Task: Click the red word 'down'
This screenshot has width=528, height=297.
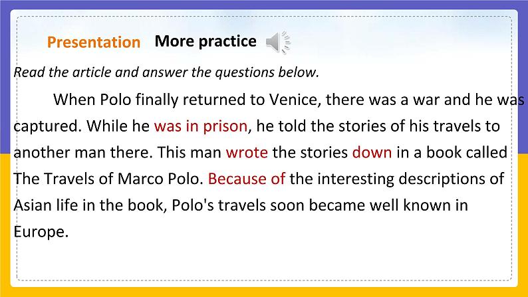Action: pos(372,152)
